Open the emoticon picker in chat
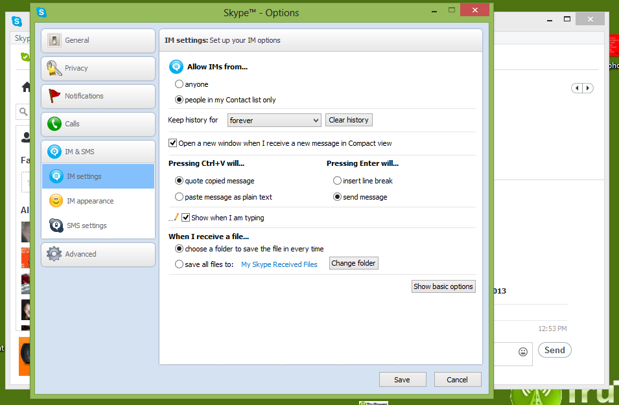This screenshot has width=619, height=405. pos(523,352)
